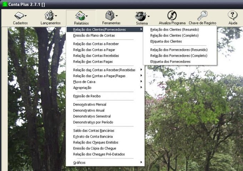
Task: Select Relação das Contas Pagas
Action: pos(93,62)
